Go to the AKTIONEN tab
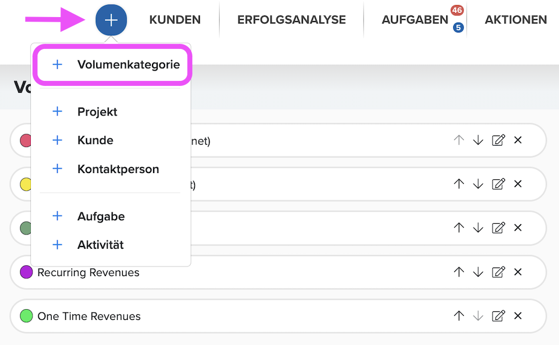The height and width of the screenshot is (345, 559). tap(516, 19)
